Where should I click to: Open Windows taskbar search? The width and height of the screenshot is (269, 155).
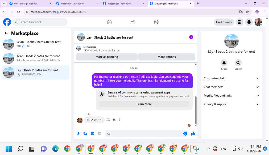tap(20, 149)
